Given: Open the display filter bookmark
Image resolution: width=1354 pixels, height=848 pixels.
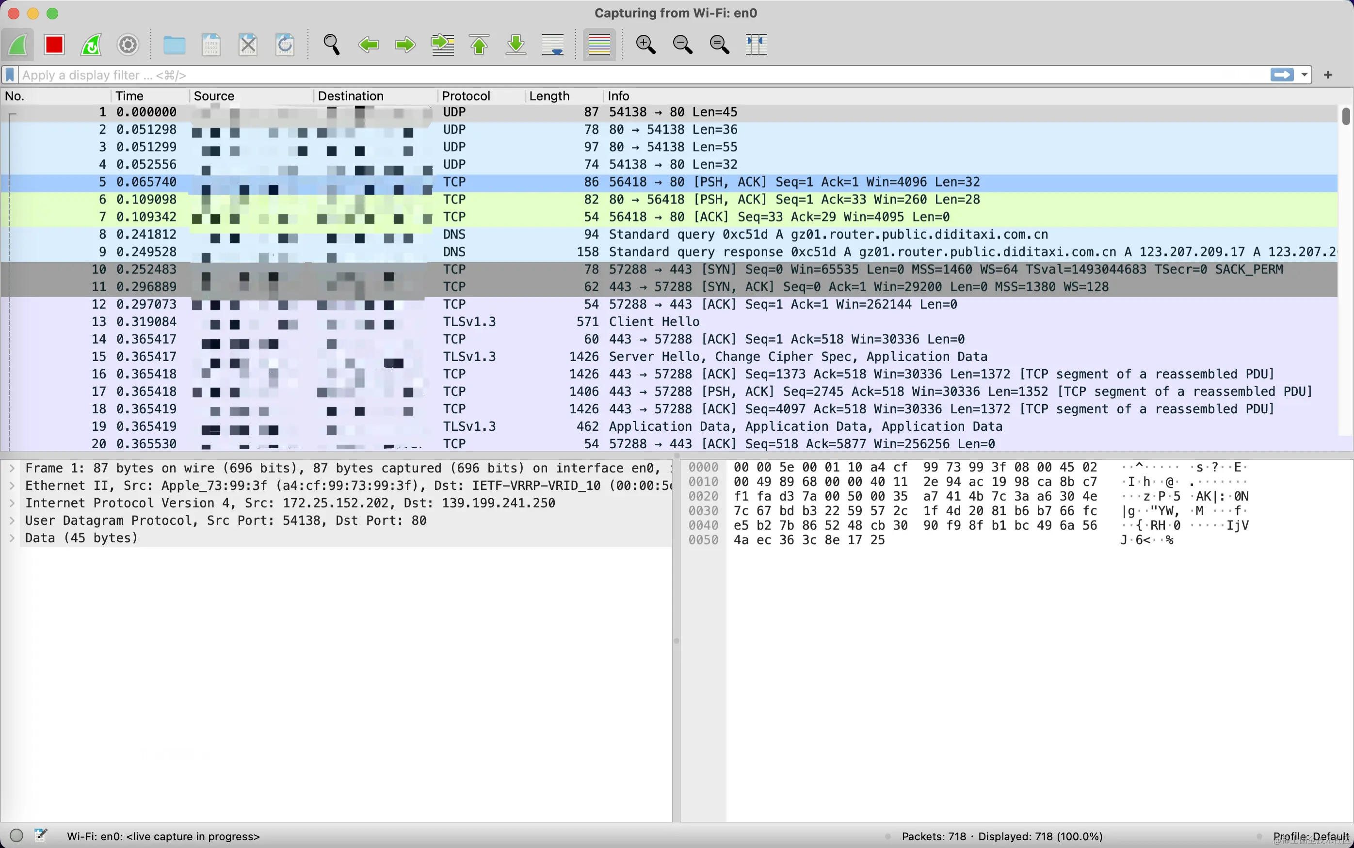Looking at the screenshot, I should coord(10,75).
